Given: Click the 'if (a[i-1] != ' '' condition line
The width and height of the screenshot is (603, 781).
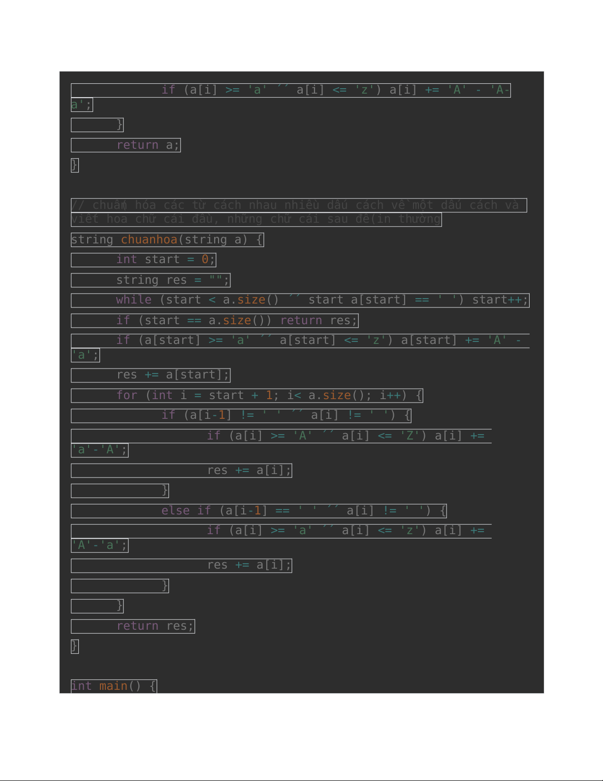Looking at the screenshot, I should [x=286, y=416].
